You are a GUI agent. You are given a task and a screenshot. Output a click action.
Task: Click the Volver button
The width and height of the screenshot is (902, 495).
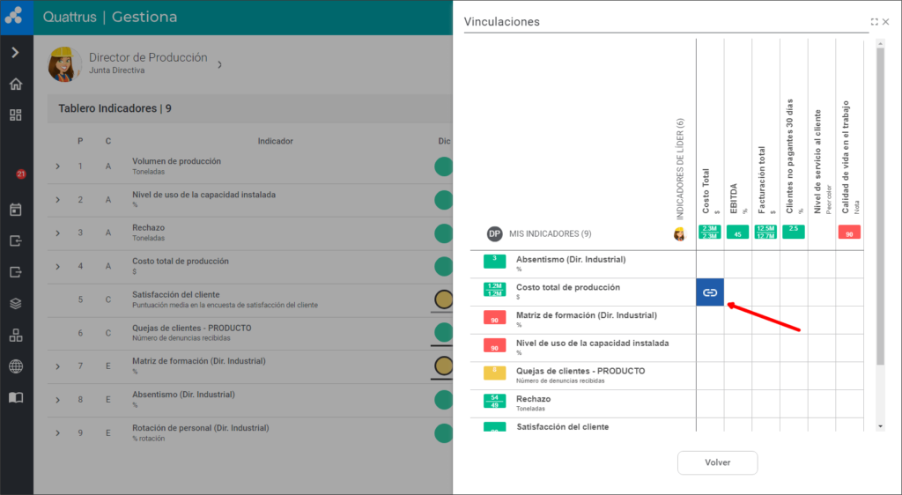(x=717, y=462)
